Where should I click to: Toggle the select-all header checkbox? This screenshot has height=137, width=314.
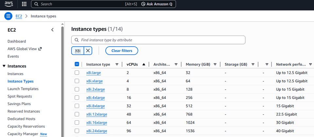77,64
